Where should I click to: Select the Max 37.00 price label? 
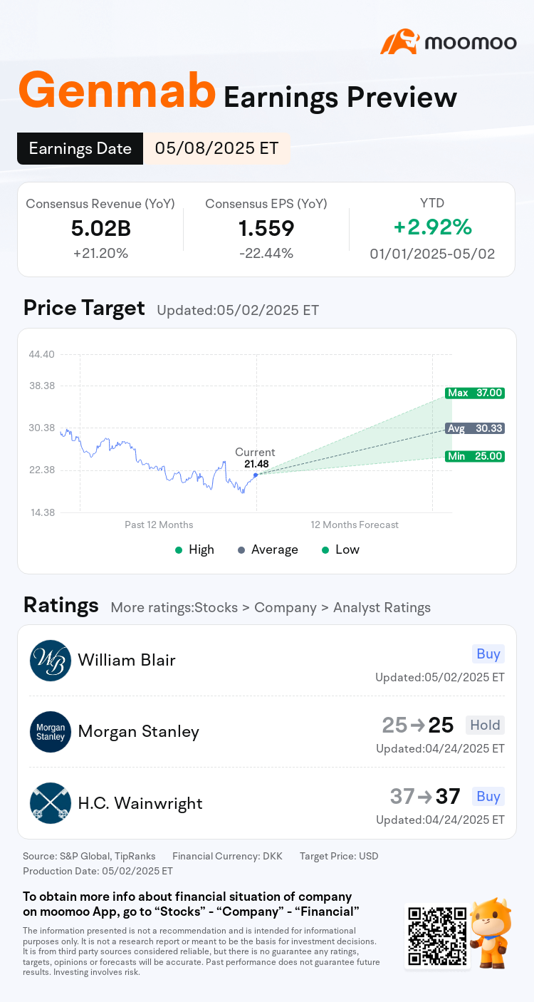(475, 393)
